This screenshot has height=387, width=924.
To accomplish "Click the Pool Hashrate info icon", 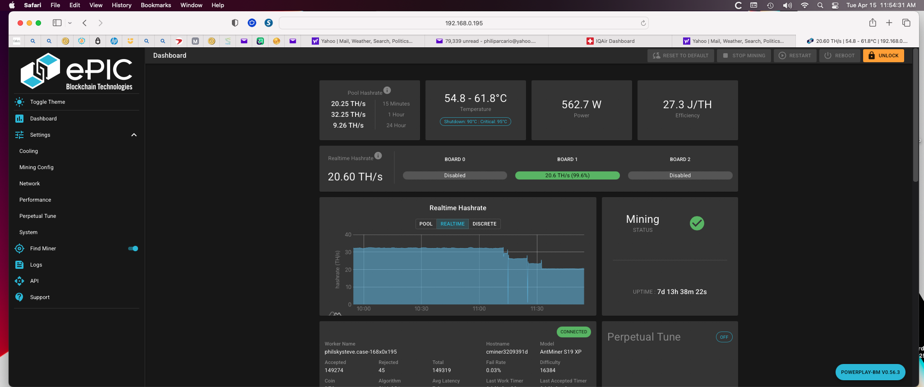I will coord(387,90).
